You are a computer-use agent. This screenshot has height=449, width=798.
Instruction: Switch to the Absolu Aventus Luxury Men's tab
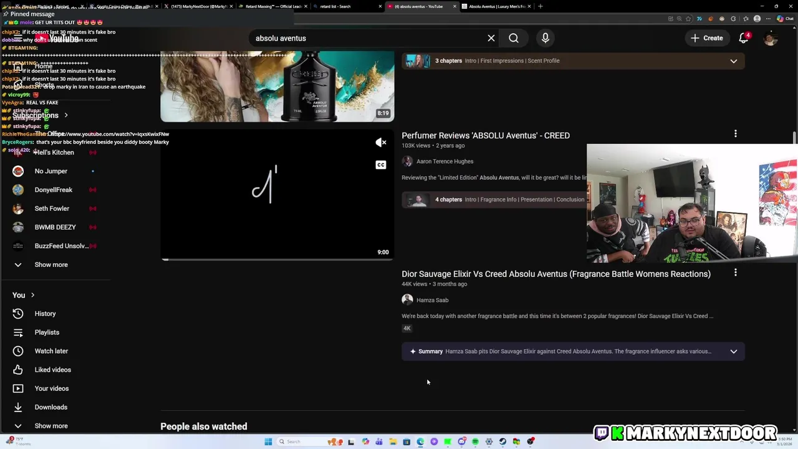tap(496, 6)
